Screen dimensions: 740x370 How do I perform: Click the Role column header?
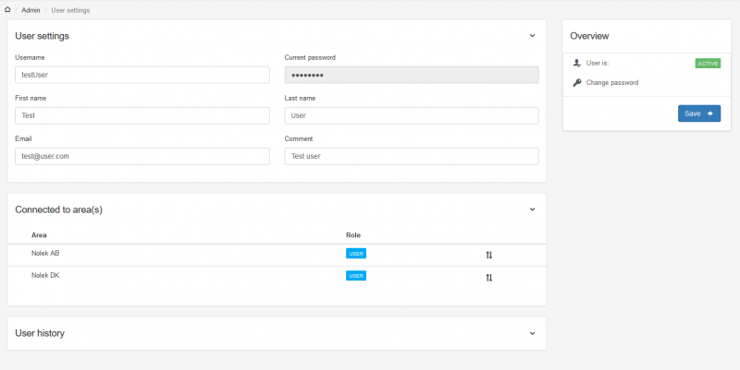pyautogui.click(x=353, y=235)
